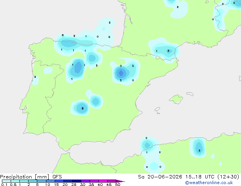Click the '15..18 UTC (12+30)' text

[x=212, y=177]
